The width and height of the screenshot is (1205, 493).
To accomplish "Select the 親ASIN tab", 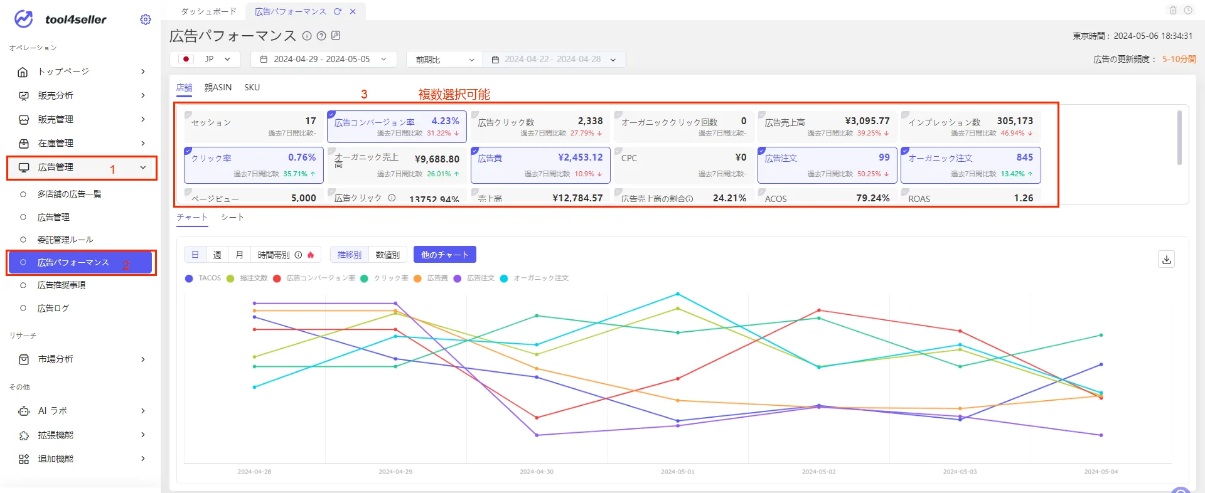I will pos(218,87).
